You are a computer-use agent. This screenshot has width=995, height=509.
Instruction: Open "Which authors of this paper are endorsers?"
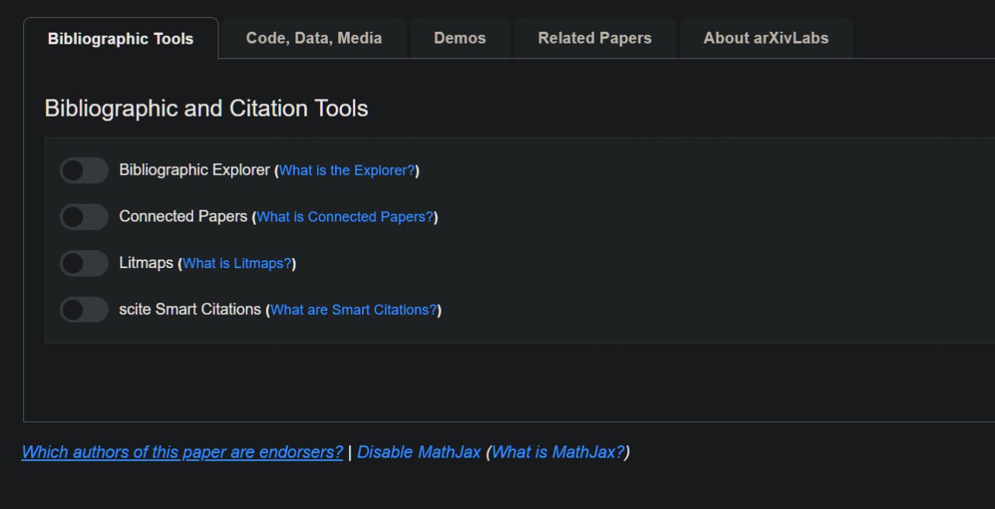[182, 452]
